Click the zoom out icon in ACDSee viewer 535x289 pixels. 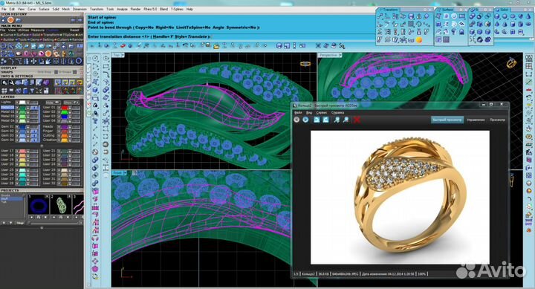pos(346,120)
